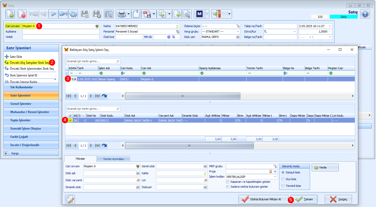The height and width of the screenshot is (207, 376).
Task: Open the table search magnifier icon
Action: (x=109, y=14)
